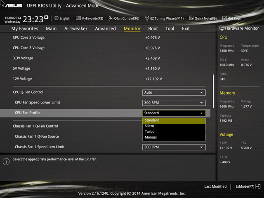The width and height of the screenshot is (264, 198).
Task: Click the ASUS logo
Action: (14, 5)
